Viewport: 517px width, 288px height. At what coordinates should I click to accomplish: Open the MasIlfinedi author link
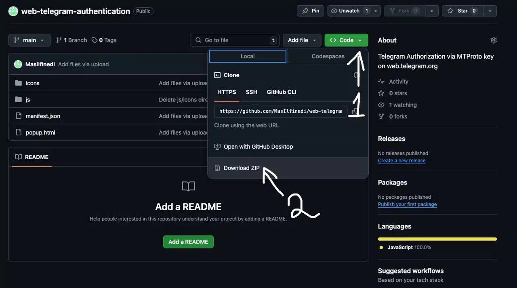tap(40, 64)
